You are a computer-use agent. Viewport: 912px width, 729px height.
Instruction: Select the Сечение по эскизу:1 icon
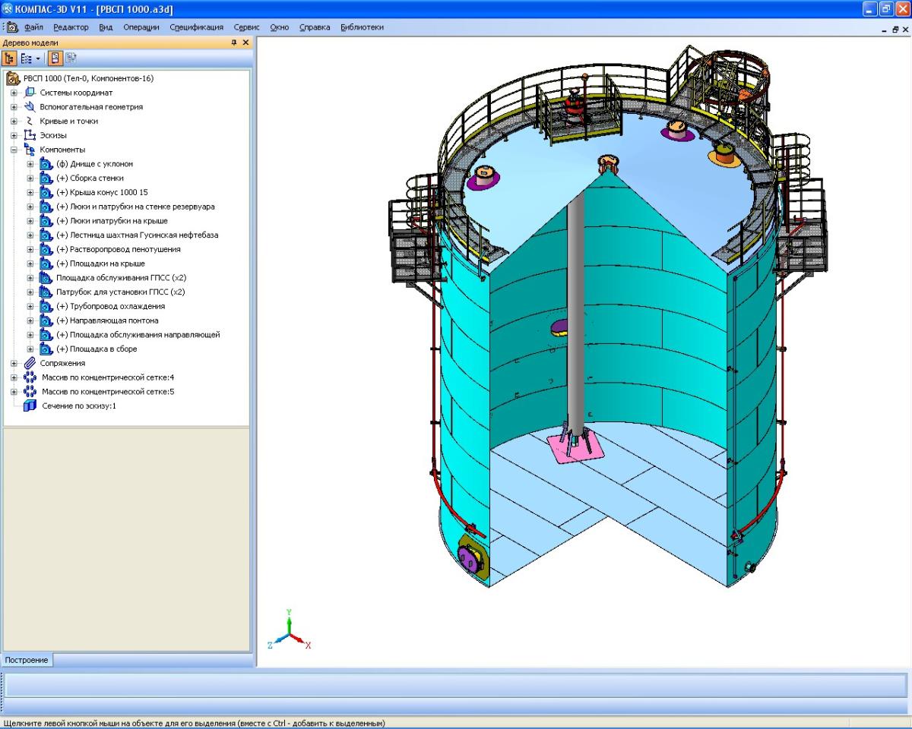click(30, 406)
